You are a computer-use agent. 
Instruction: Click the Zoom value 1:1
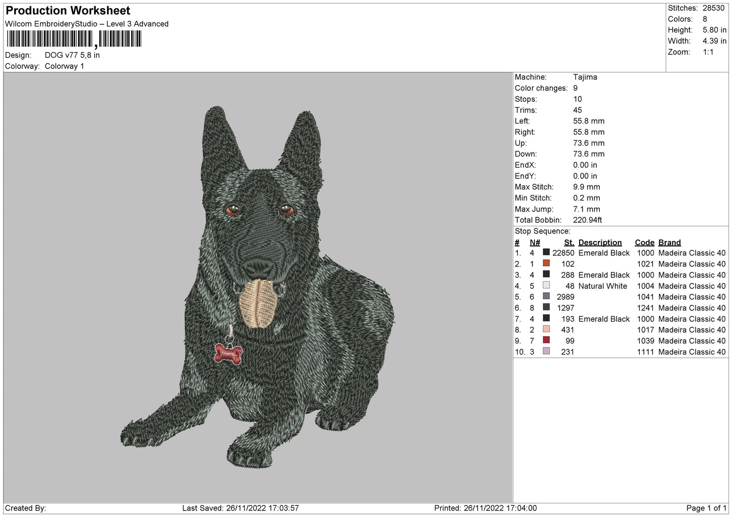click(x=708, y=52)
